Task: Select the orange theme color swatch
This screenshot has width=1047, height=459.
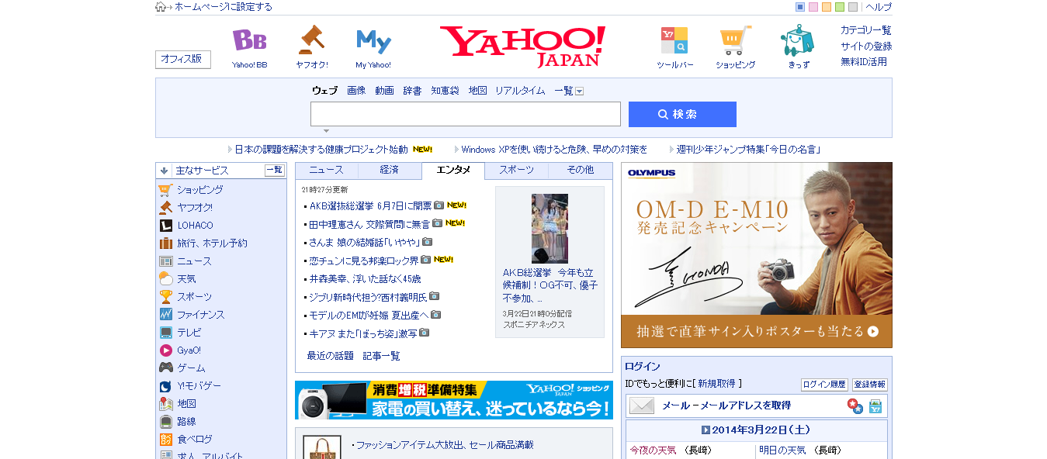Action: [827, 7]
